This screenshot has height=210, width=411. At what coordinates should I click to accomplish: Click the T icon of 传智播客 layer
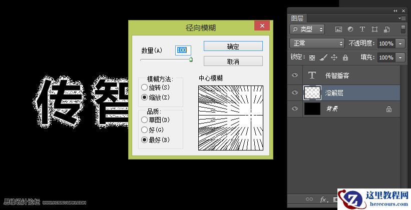pos(312,75)
